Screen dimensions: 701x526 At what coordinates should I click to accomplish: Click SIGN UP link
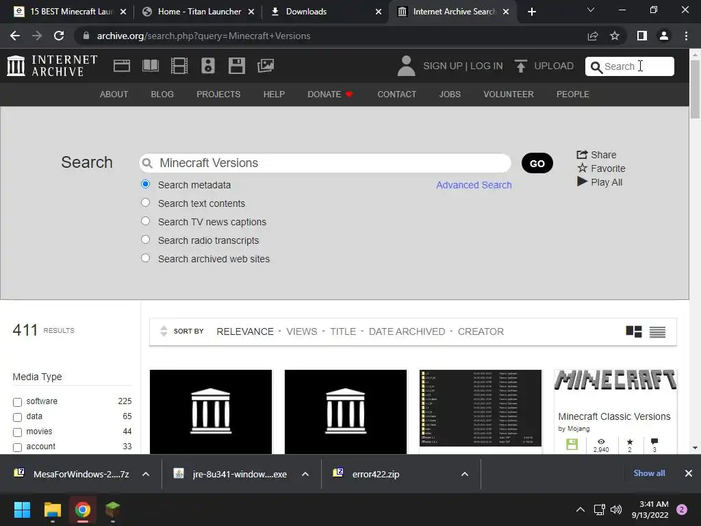443,66
